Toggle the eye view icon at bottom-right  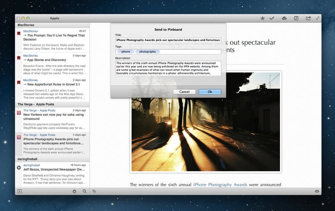(x=317, y=191)
